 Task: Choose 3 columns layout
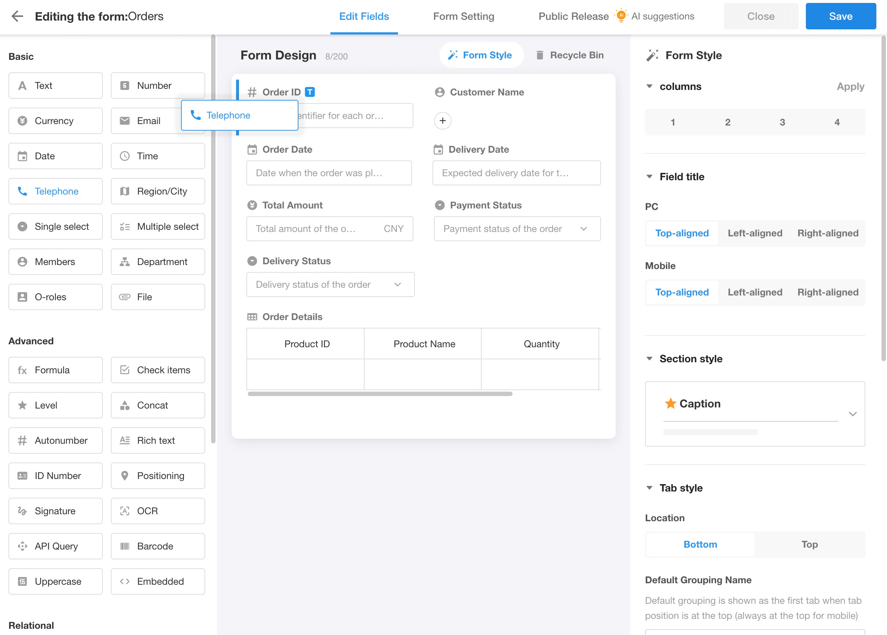[x=782, y=122]
